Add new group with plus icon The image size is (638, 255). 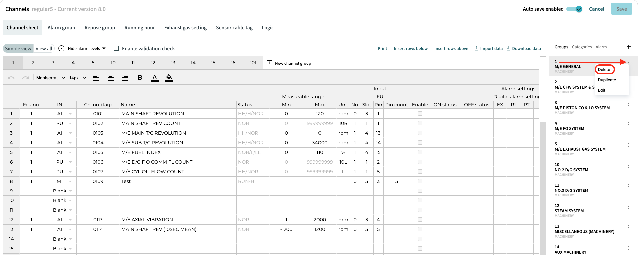point(628,47)
